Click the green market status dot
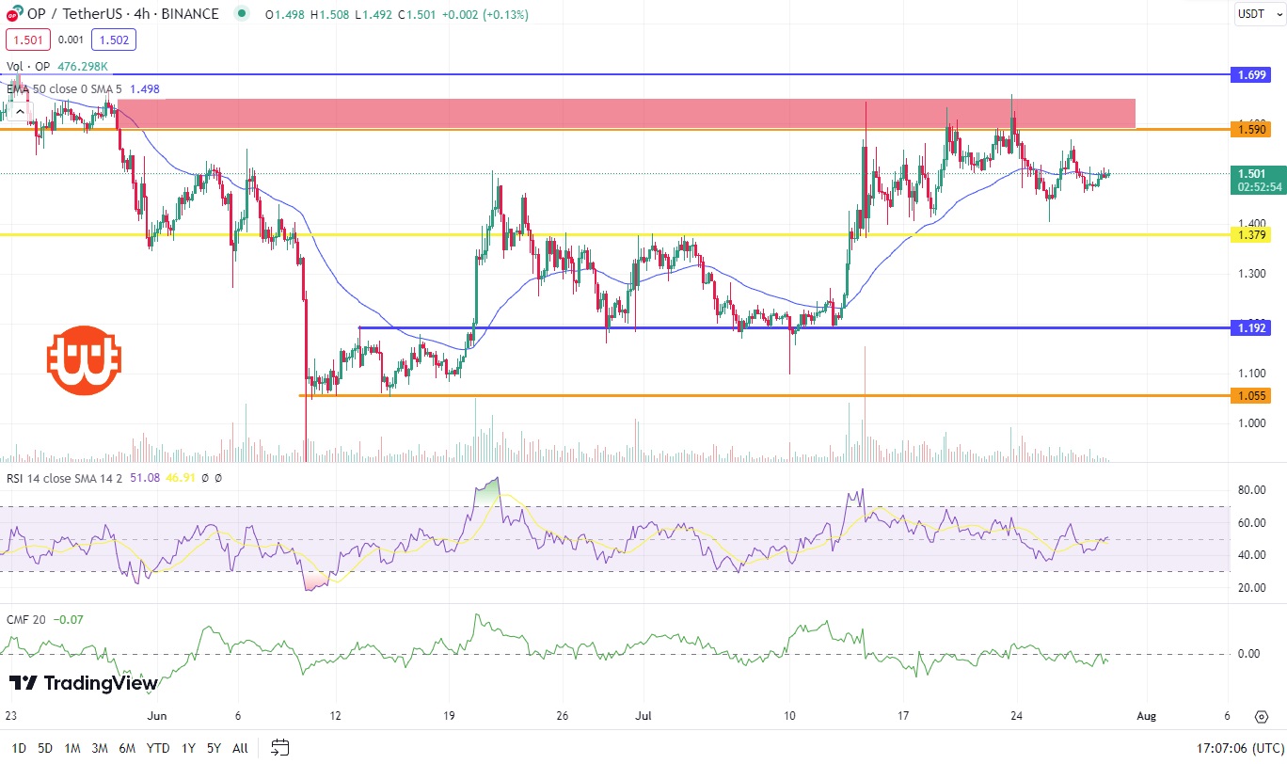Image resolution: width=1287 pixels, height=764 pixels. click(243, 14)
